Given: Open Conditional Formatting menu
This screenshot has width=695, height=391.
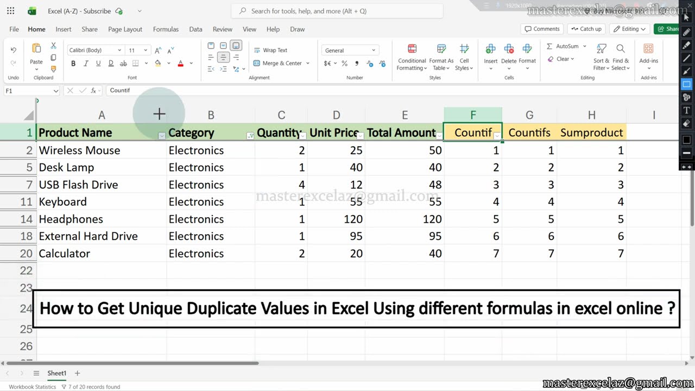Looking at the screenshot, I should tap(412, 57).
